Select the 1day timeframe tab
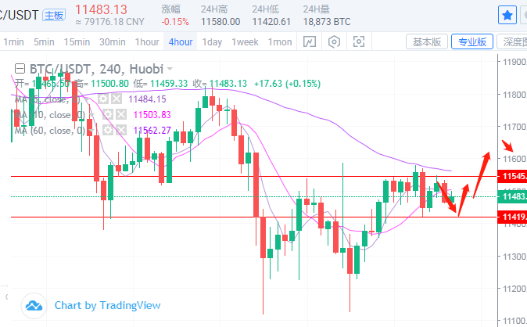This screenshot has height=327, width=527. 212,42
